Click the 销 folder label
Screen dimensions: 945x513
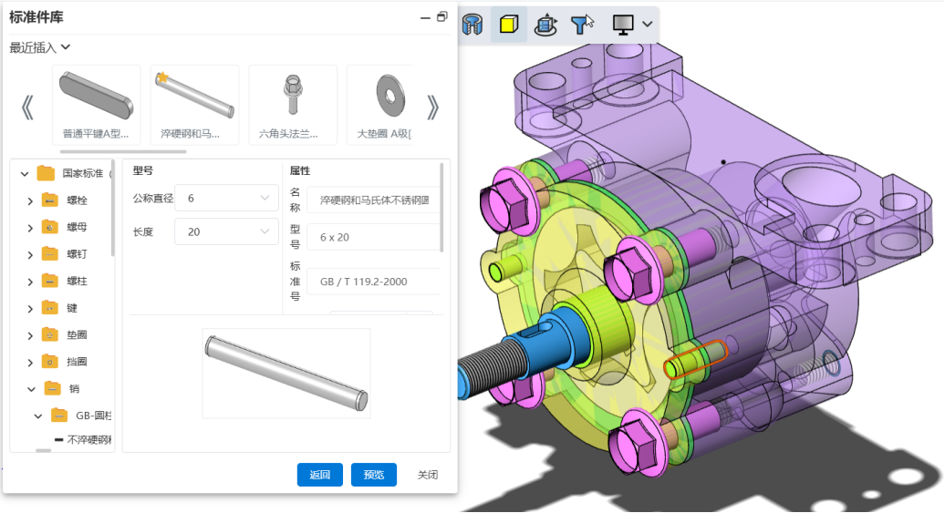(x=74, y=389)
